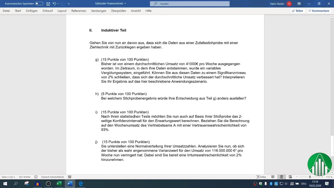
Task: Click the text "93%." in task i)
Action: pyautogui.click(x=105, y=130)
